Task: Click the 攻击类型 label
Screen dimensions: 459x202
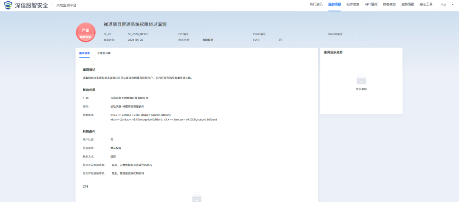Action: (x=184, y=40)
